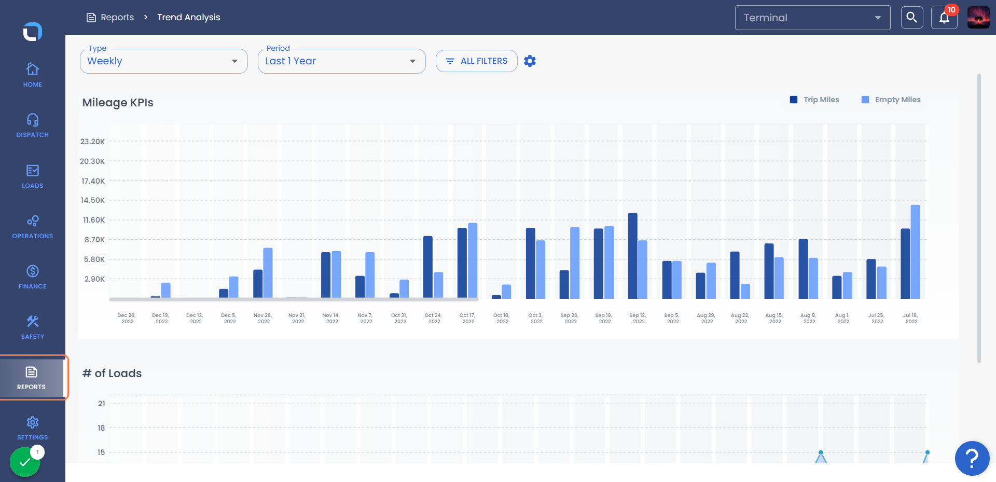
Task: Select the Reports sidebar item
Action: coord(32,378)
